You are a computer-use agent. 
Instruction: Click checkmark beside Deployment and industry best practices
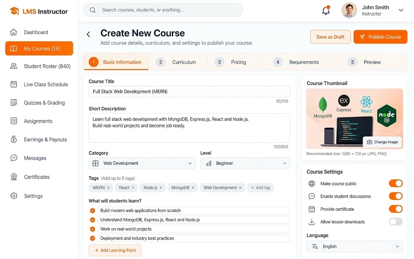coord(93,238)
